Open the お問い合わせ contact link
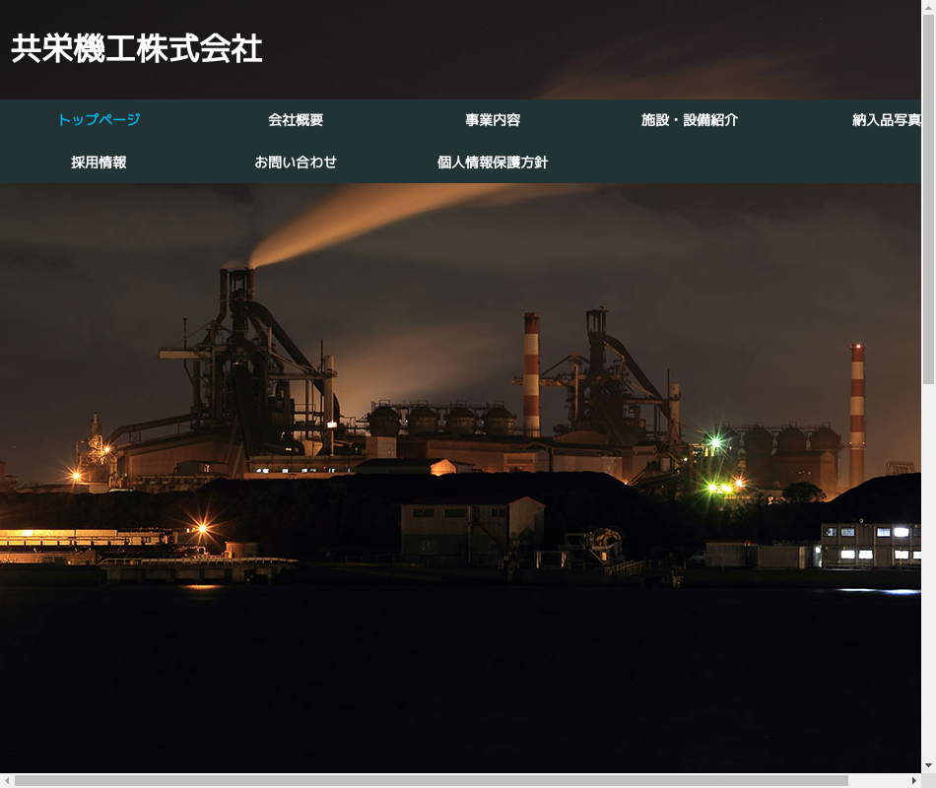Image resolution: width=936 pixels, height=788 pixels. pos(296,163)
